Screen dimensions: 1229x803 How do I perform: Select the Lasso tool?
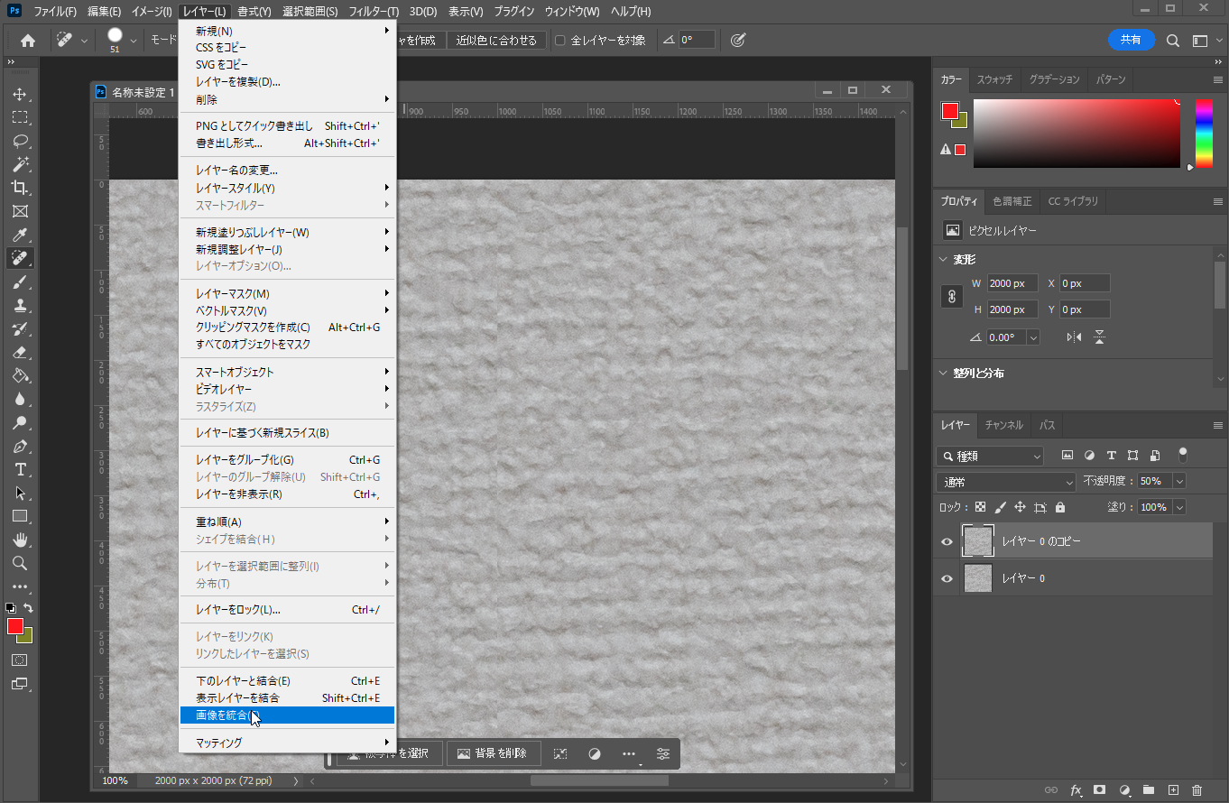[20, 141]
